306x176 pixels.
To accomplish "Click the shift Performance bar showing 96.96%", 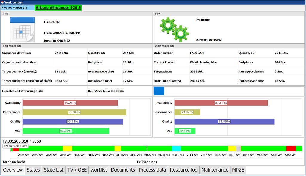I will click(x=74, y=112).
